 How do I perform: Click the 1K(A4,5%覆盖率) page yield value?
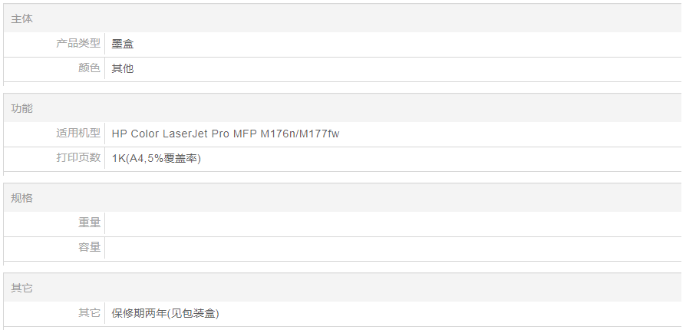pyautogui.click(x=157, y=158)
